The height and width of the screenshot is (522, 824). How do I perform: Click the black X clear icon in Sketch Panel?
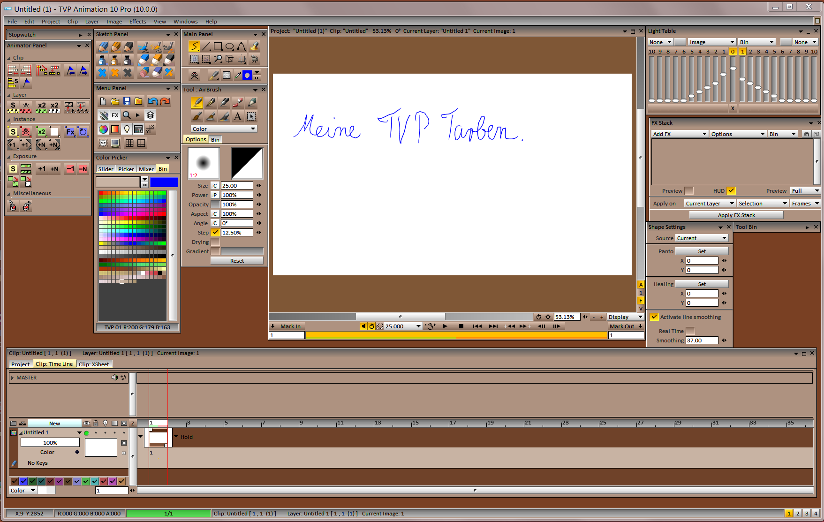tap(128, 72)
